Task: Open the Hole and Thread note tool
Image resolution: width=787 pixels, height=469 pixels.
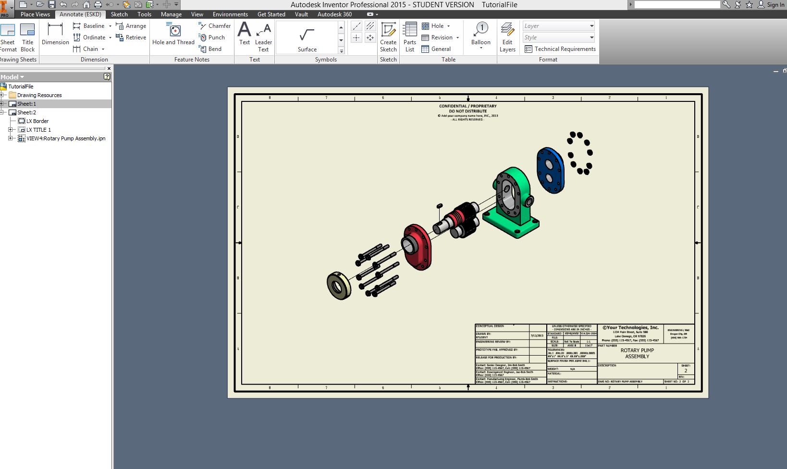Action: pyautogui.click(x=173, y=34)
